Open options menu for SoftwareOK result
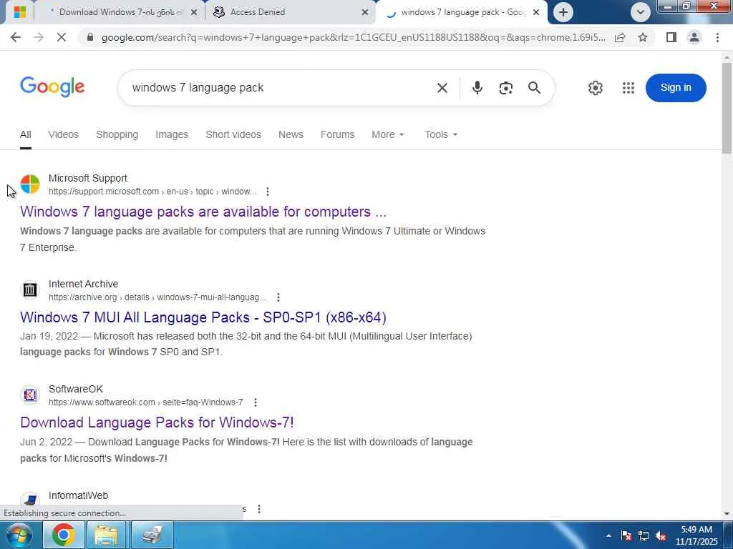 256,402
